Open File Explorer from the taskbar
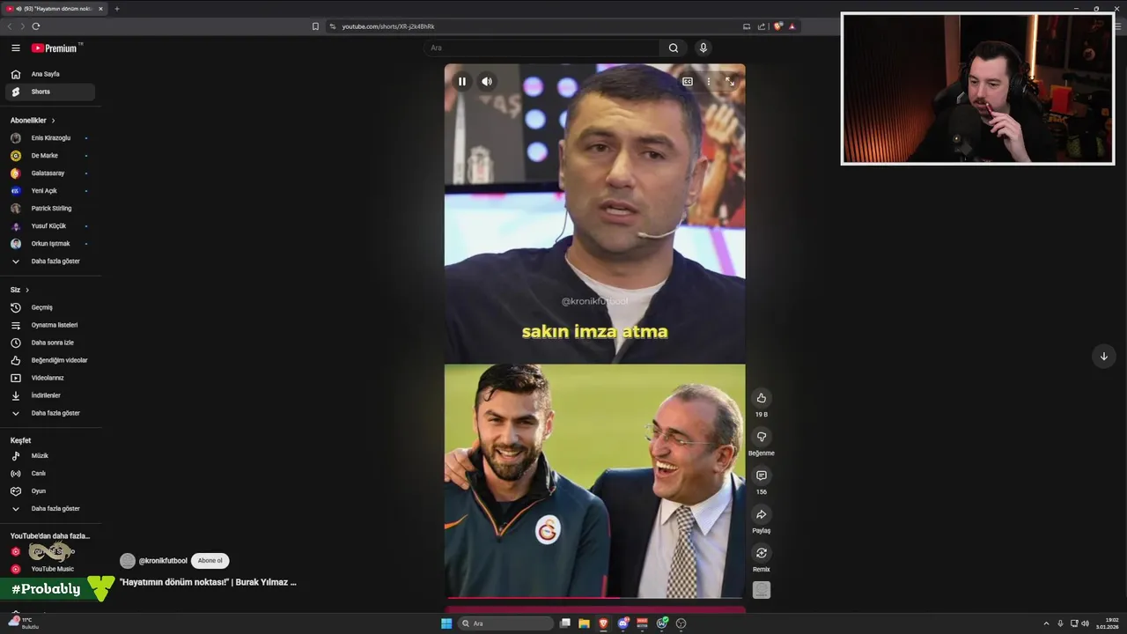The width and height of the screenshot is (1127, 634). click(x=584, y=623)
